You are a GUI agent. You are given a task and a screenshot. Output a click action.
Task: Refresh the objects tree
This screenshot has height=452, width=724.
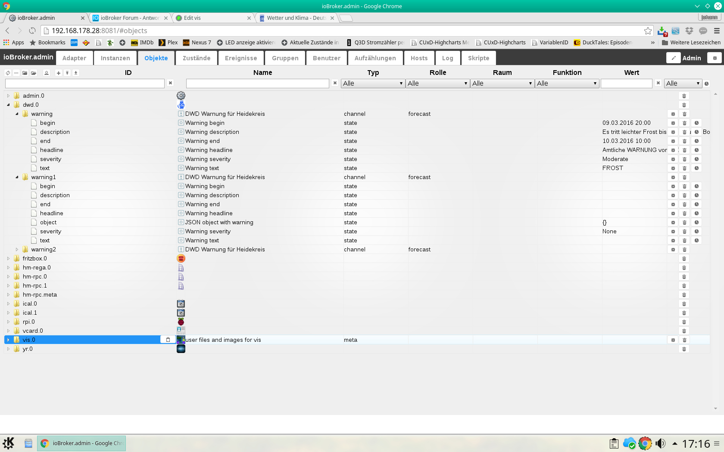coord(8,73)
